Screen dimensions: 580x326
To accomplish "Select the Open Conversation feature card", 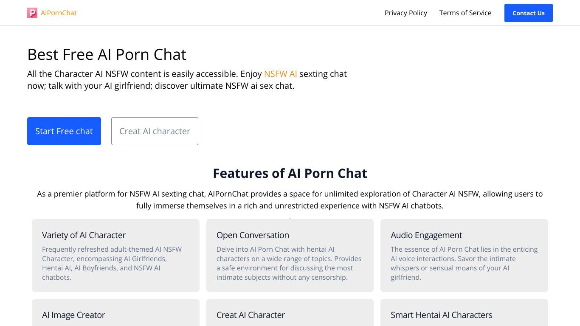I will pyautogui.click(x=290, y=256).
